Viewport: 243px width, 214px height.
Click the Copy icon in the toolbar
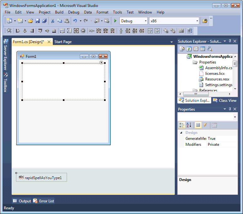pos(59,21)
